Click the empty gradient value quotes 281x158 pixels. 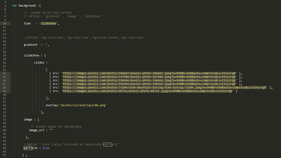point(46,45)
